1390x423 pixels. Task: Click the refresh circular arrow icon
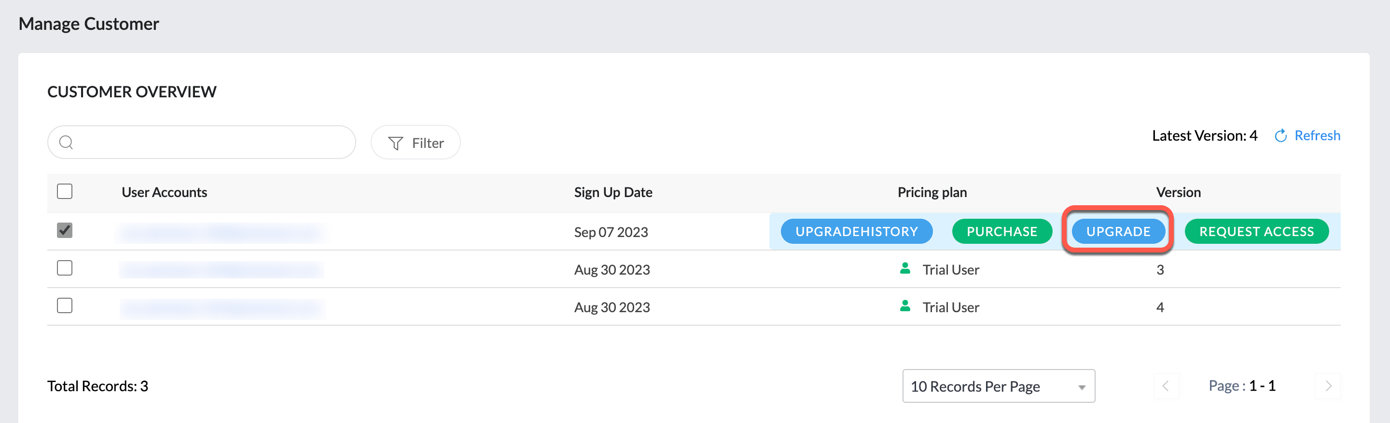point(1280,136)
